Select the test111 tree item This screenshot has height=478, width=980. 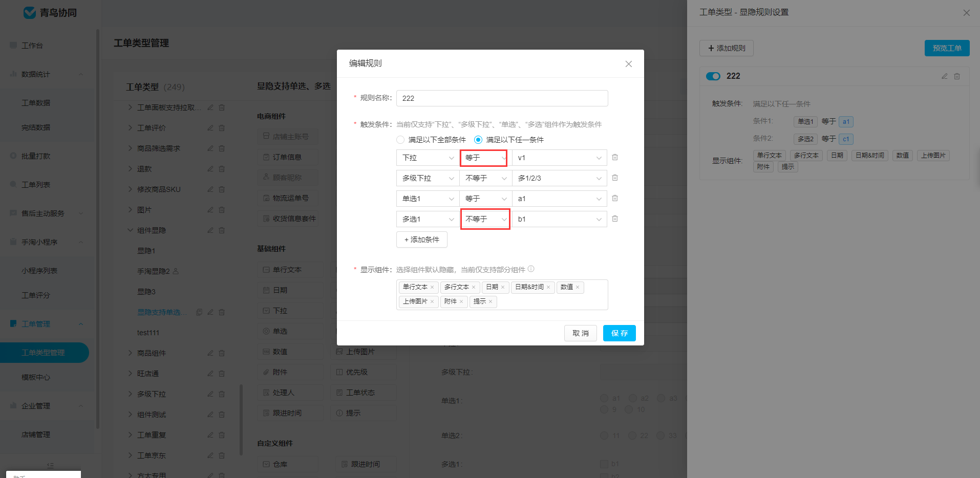(148, 333)
